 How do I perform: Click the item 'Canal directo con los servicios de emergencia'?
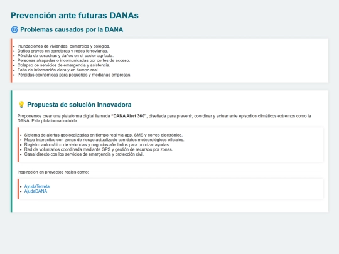point(84,154)
